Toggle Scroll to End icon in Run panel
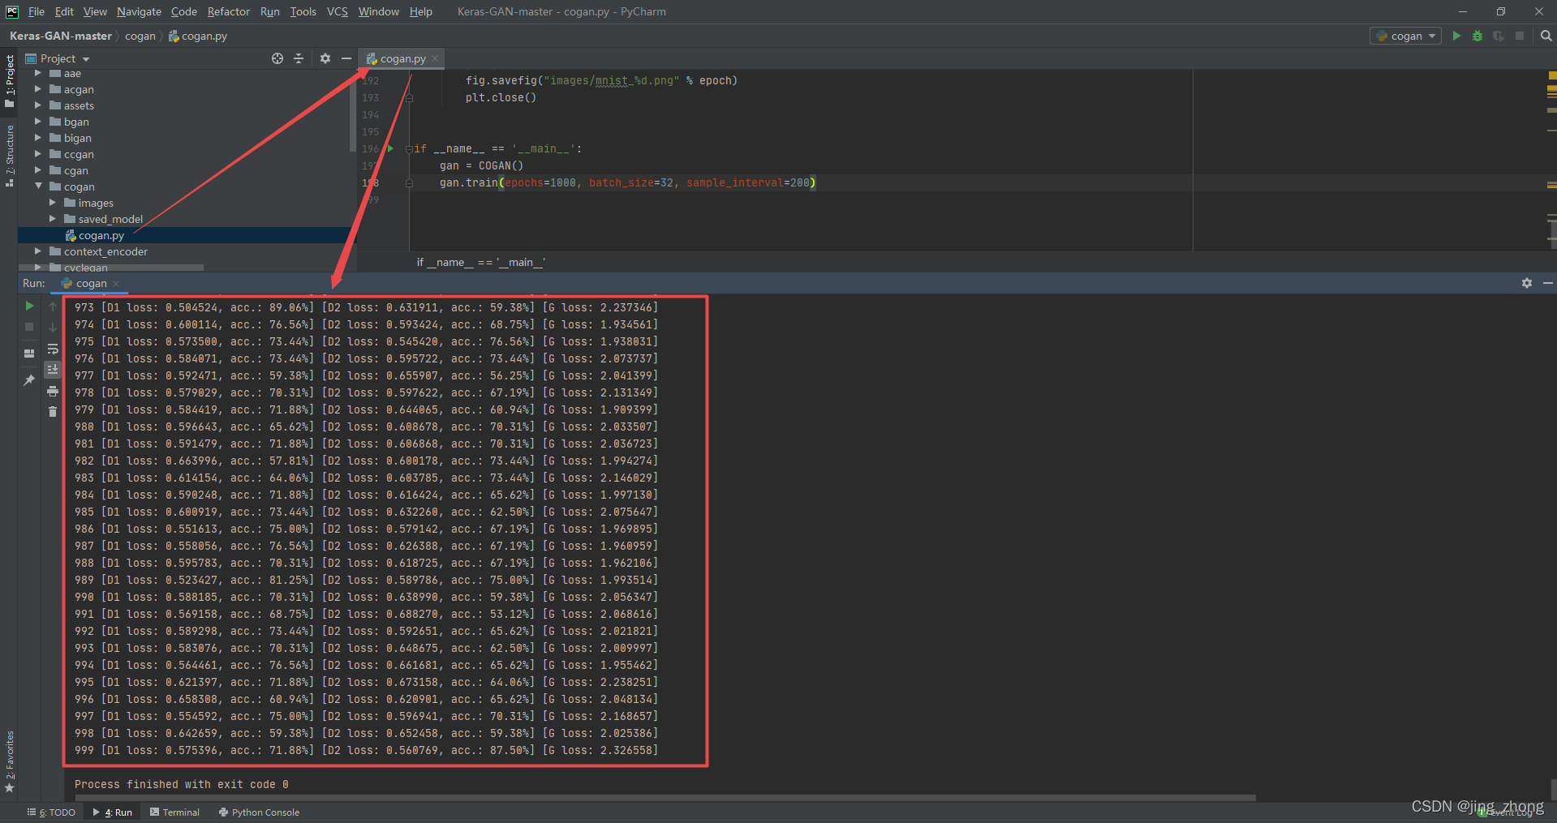Image resolution: width=1557 pixels, height=823 pixels. pos(53,369)
